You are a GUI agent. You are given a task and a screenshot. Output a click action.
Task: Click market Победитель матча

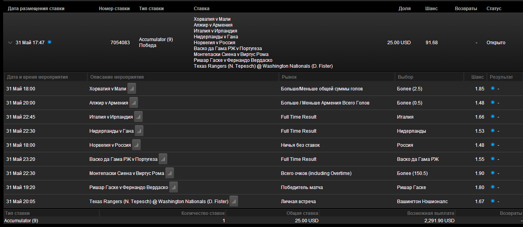click(302, 187)
